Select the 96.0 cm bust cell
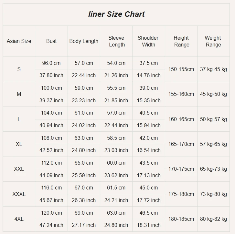235x234 pixels. [x=51, y=63]
